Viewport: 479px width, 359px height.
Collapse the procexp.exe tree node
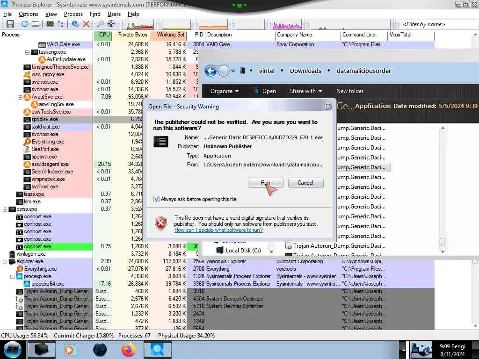tap(13, 277)
